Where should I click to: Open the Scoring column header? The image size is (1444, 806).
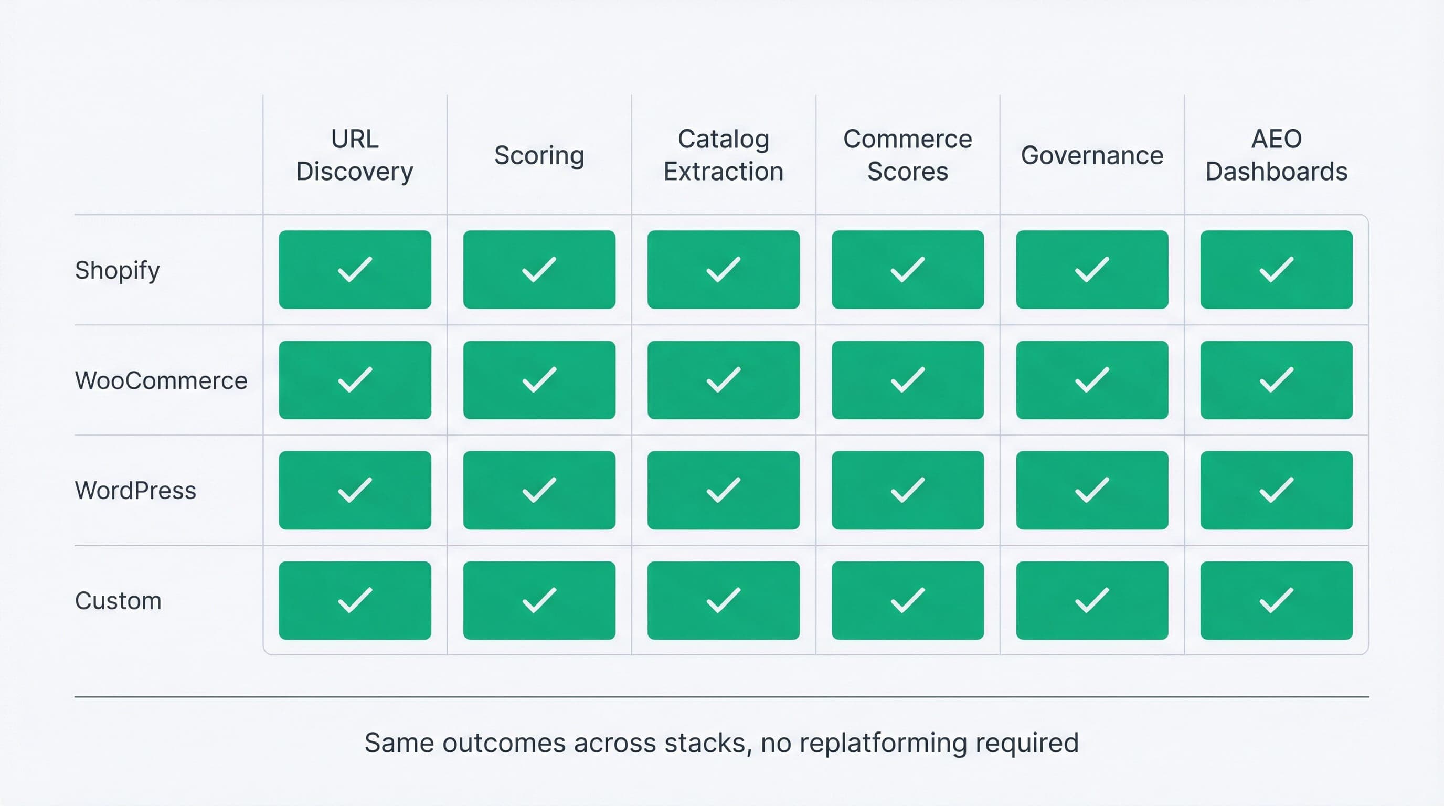539,155
